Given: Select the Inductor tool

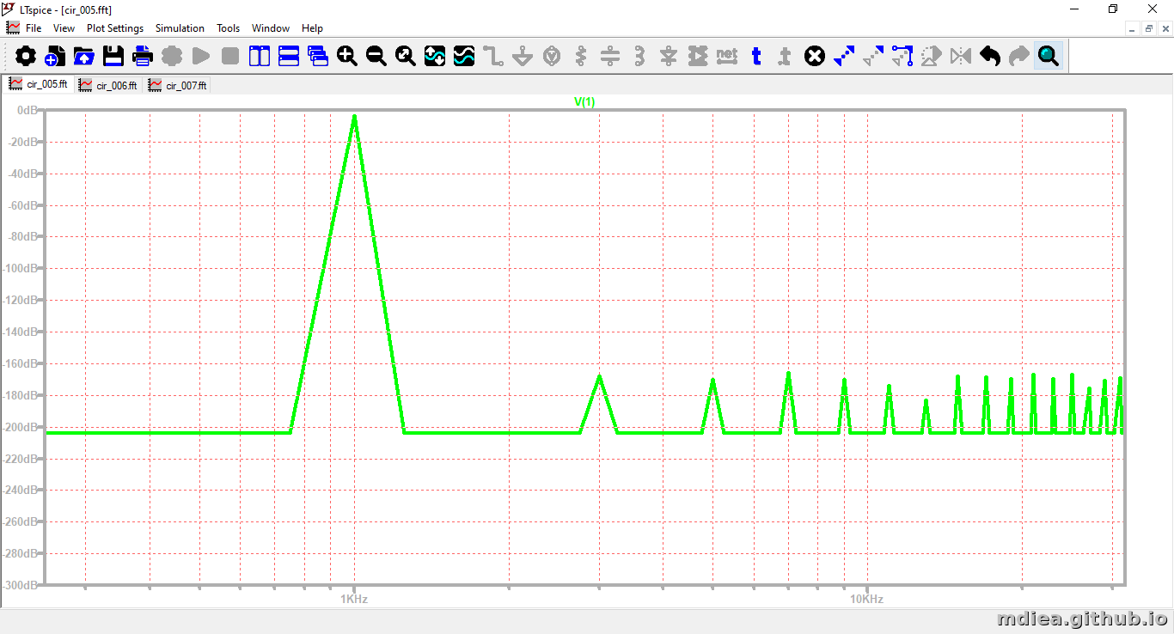Looking at the screenshot, I should pyautogui.click(x=639, y=57).
